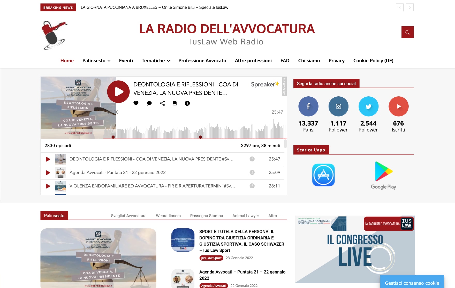Viewport: 455px width, 288px height.
Task: Open the Instagram profile icon
Action: click(338, 106)
